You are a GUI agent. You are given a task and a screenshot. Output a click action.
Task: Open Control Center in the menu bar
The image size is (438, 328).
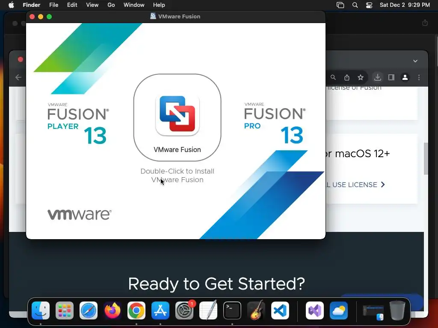pos(369,5)
